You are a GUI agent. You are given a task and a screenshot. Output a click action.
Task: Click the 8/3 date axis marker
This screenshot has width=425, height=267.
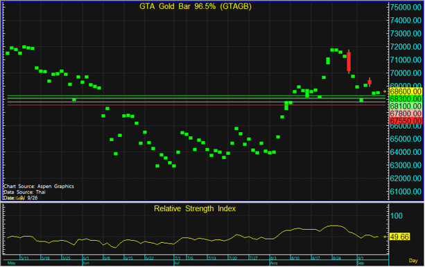[x=273, y=258]
